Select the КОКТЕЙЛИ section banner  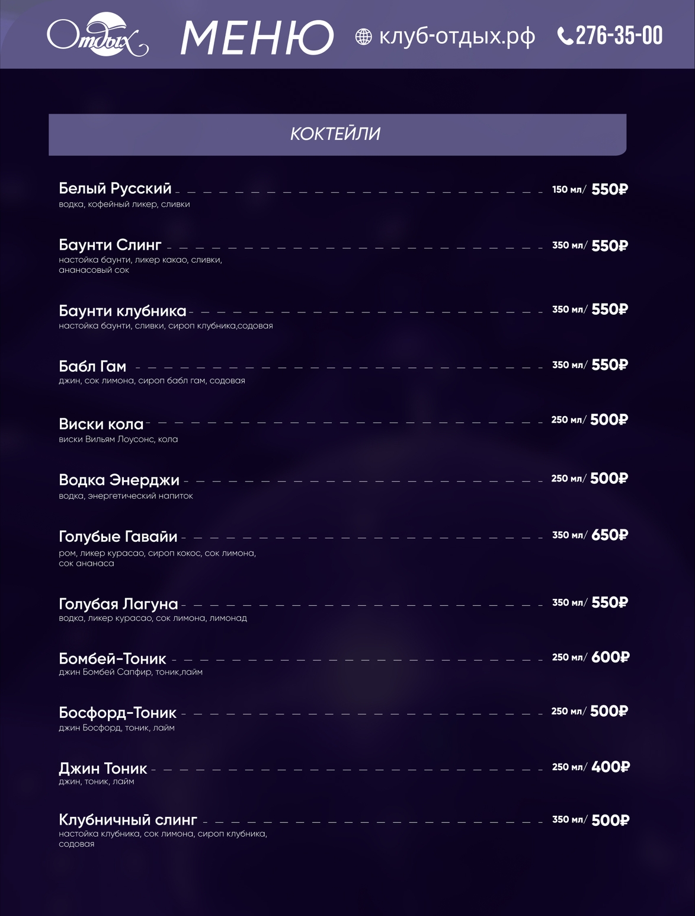337,135
